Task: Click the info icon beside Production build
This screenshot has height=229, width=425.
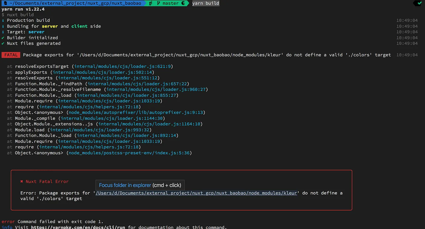Action: coord(3,20)
